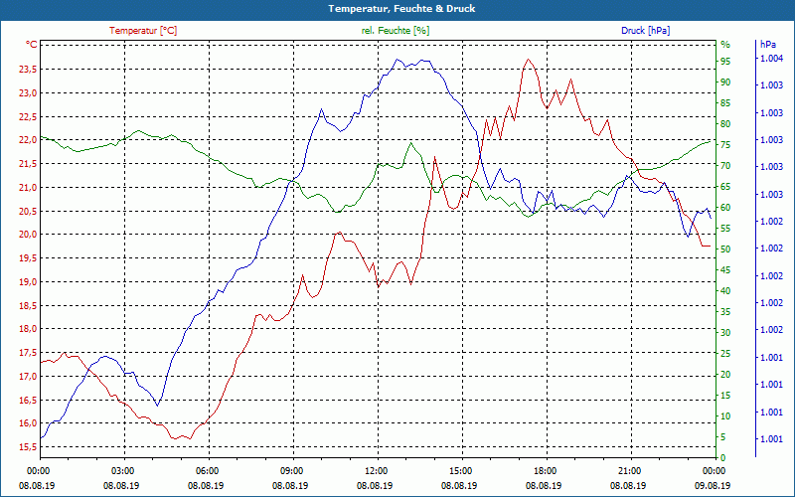The width and height of the screenshot is (795, 497).
Task: Click the "12:00" time axis label
Action: (376, 470)
